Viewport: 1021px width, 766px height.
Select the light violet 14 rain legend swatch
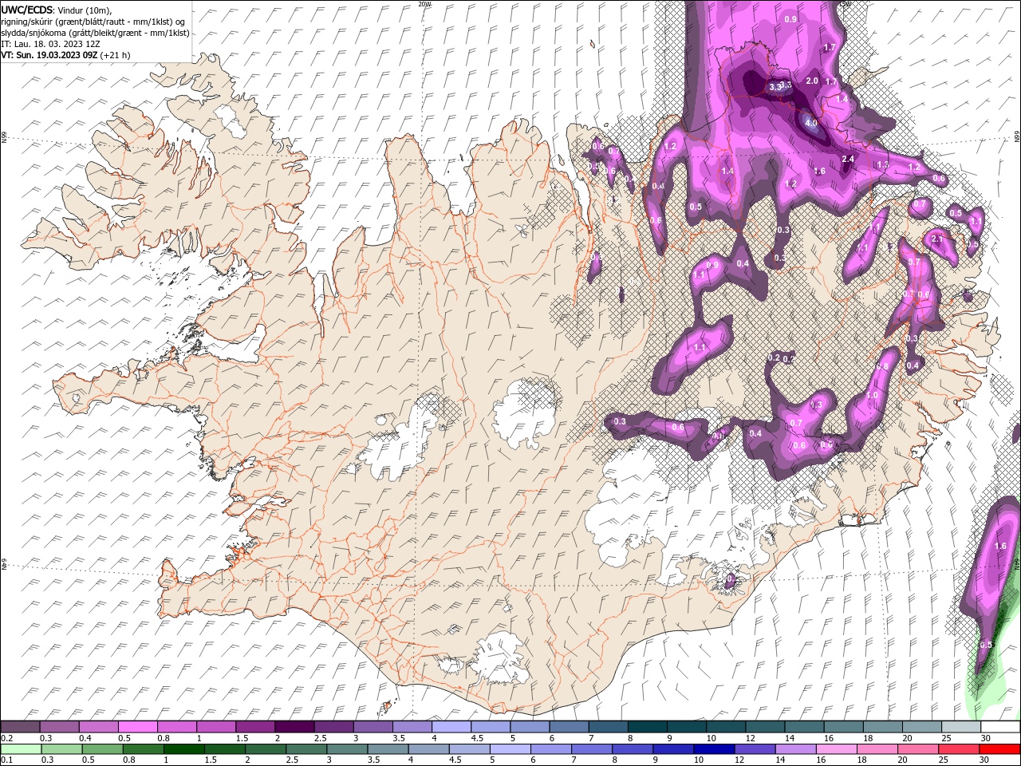pos(796,749)
